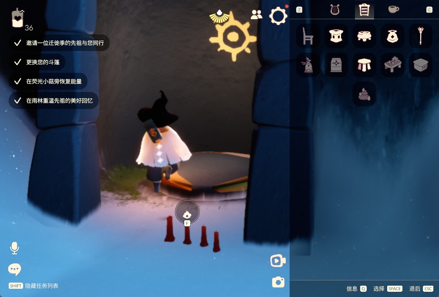This screenshot has height=297, width=439.
Task: Click checkmark for 在雨林重温先祖的美好回忆 quest
Action: 17,100
